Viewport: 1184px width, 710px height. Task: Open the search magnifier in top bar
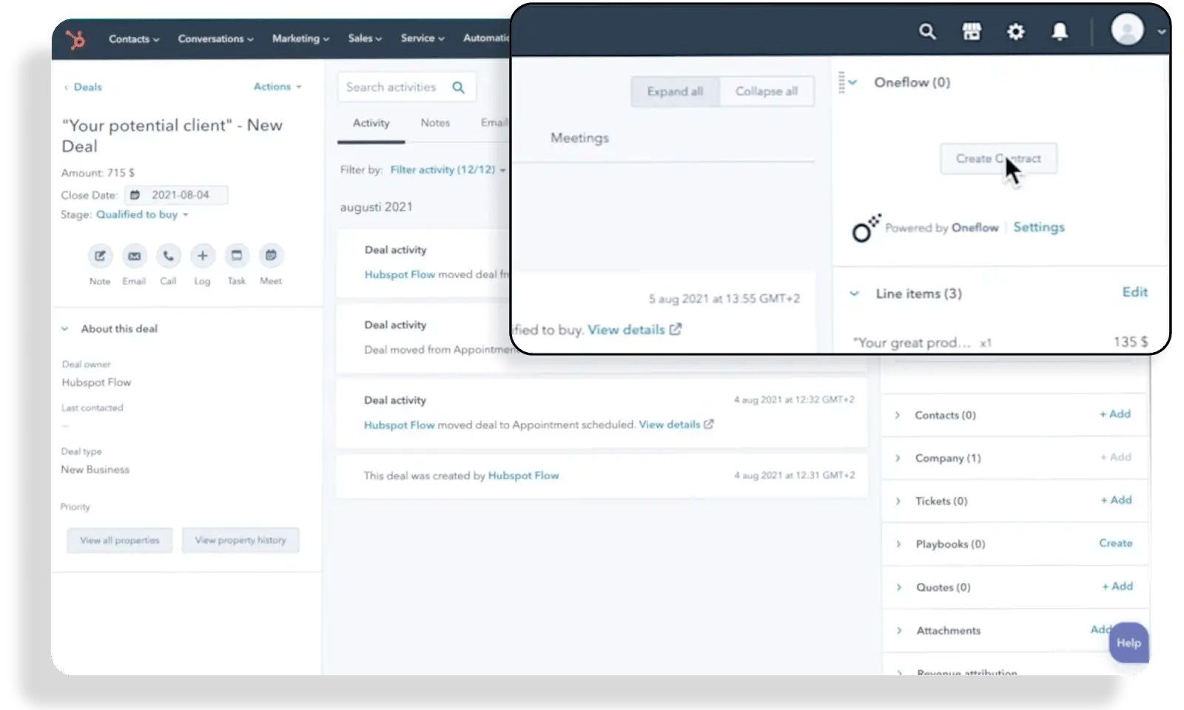[927, 32]
